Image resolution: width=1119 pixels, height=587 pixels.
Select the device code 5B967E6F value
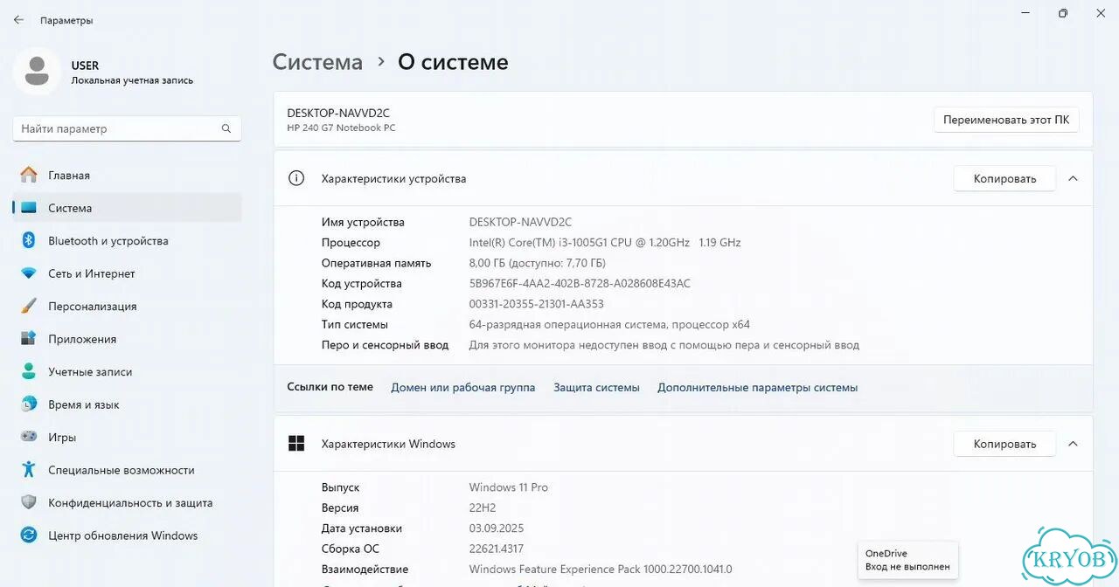pyautogui.click(x=580, y=283)
